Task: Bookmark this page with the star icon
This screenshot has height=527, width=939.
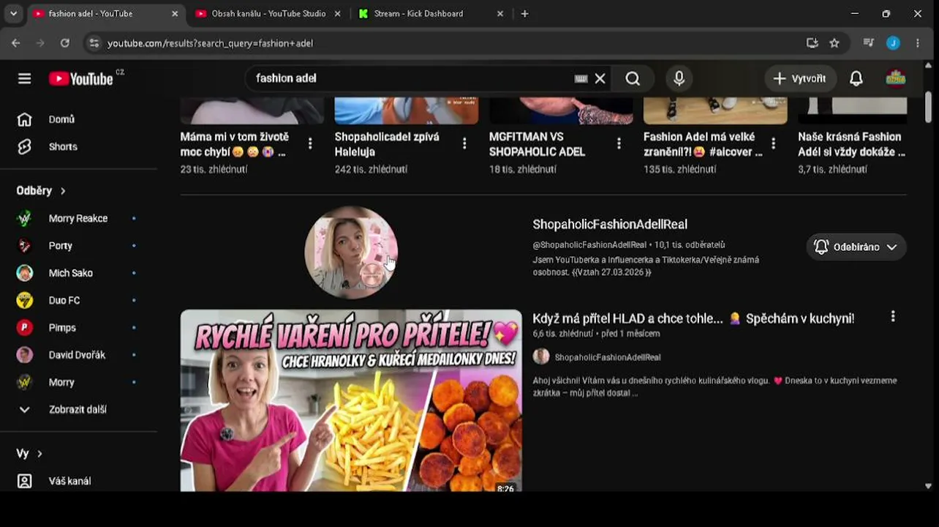Action: 834,43
